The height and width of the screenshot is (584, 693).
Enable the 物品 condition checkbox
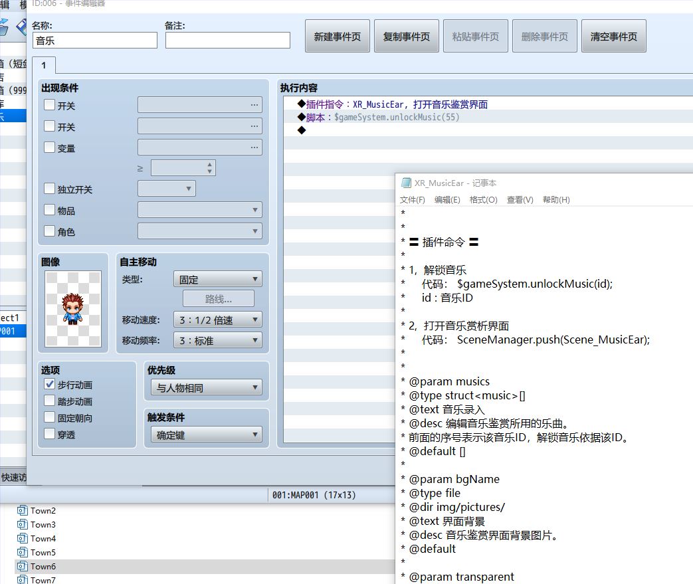(49, 209)
